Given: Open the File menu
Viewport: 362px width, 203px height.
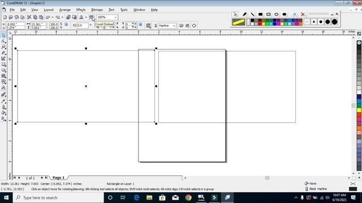Looking at the screenshot, I should pyautogui.click(x=12, y=10).
